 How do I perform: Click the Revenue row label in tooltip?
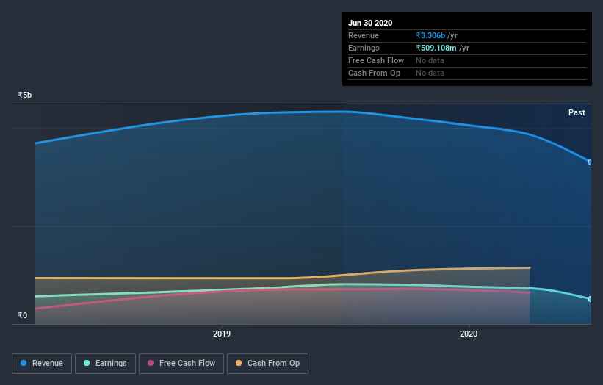364,35
